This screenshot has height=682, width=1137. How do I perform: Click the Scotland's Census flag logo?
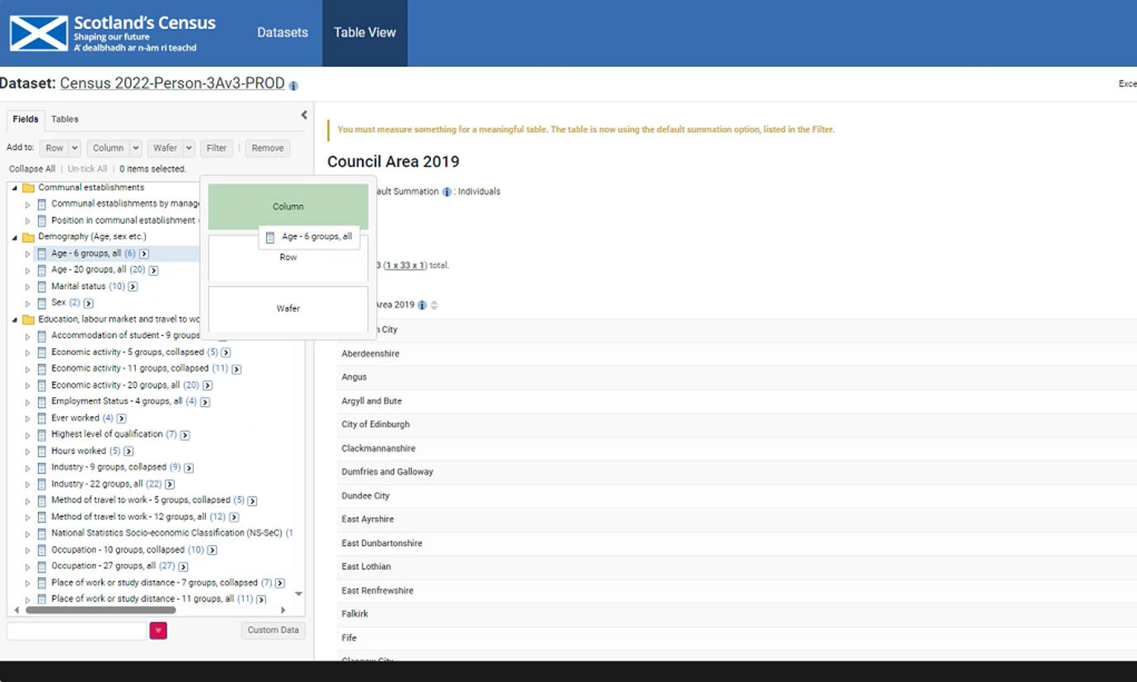pos(39,33)
